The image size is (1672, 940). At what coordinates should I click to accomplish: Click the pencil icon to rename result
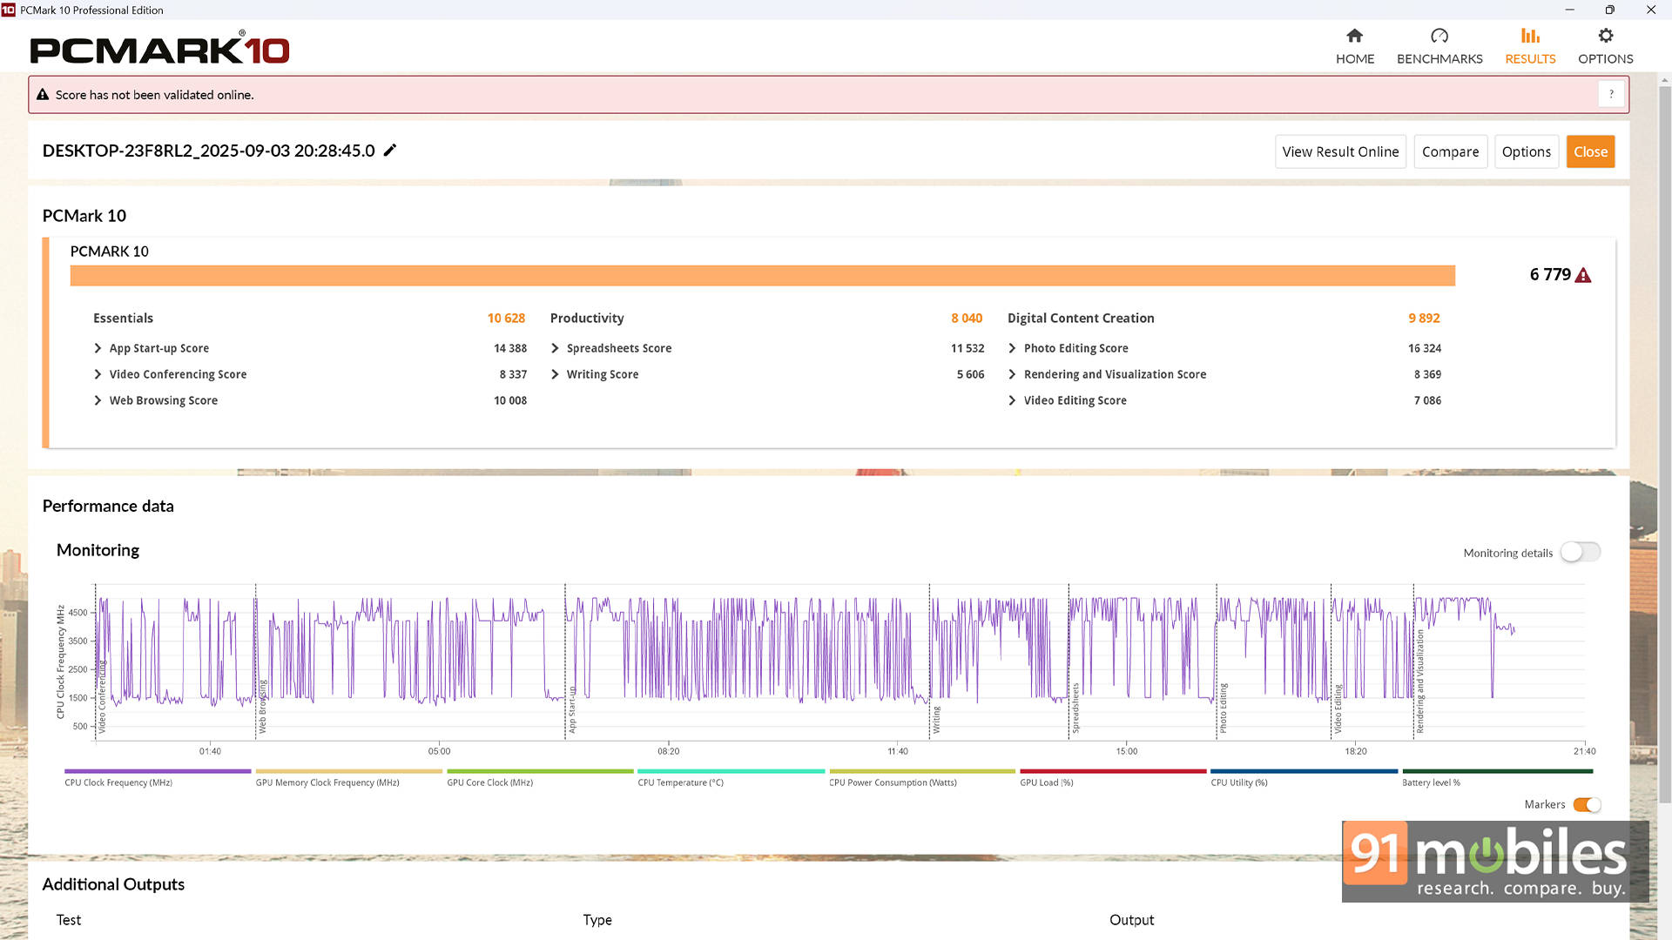tap(390, 151)
